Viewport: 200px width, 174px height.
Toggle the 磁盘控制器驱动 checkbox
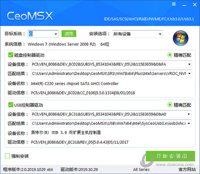pyautogui.click(x=11, y=55)
